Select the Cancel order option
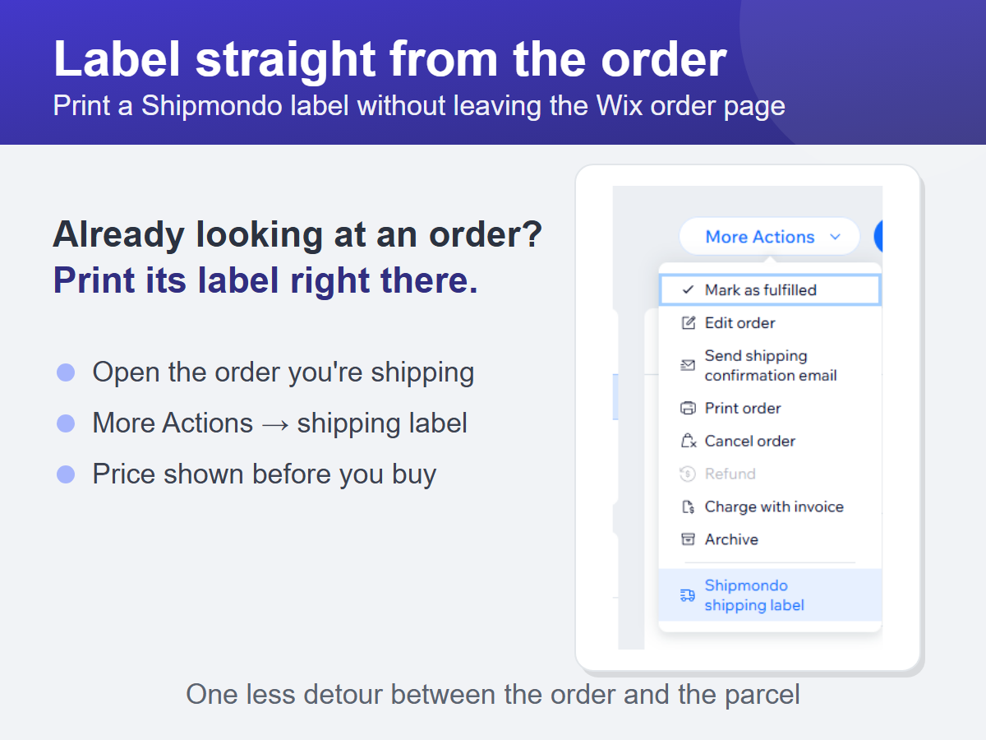The image size is (986, 740). tap(770, 442)
